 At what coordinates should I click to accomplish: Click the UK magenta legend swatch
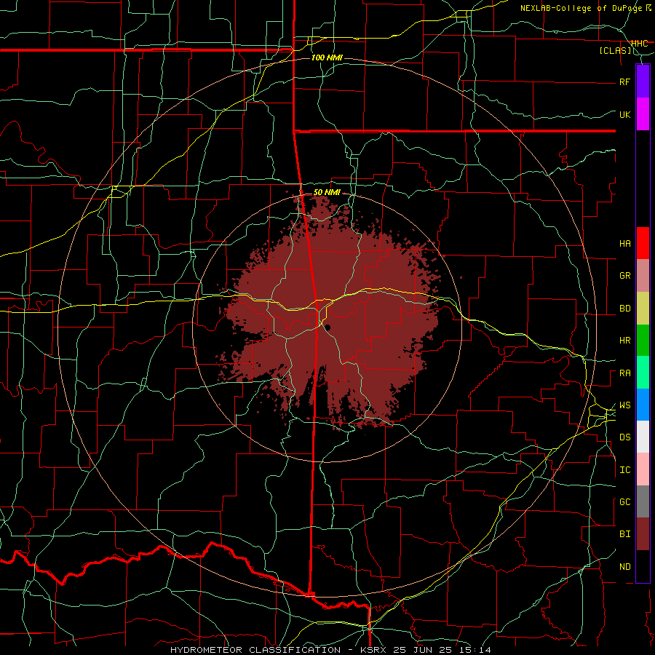click(643, 114)
